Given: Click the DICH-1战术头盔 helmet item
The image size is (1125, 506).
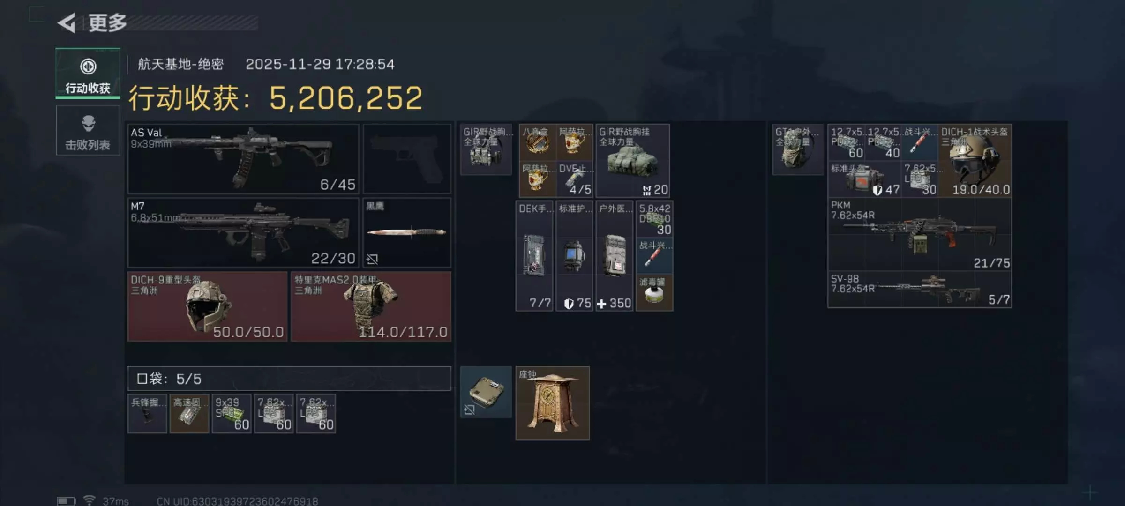Looking at the screenshot, I should pos(975,161).
